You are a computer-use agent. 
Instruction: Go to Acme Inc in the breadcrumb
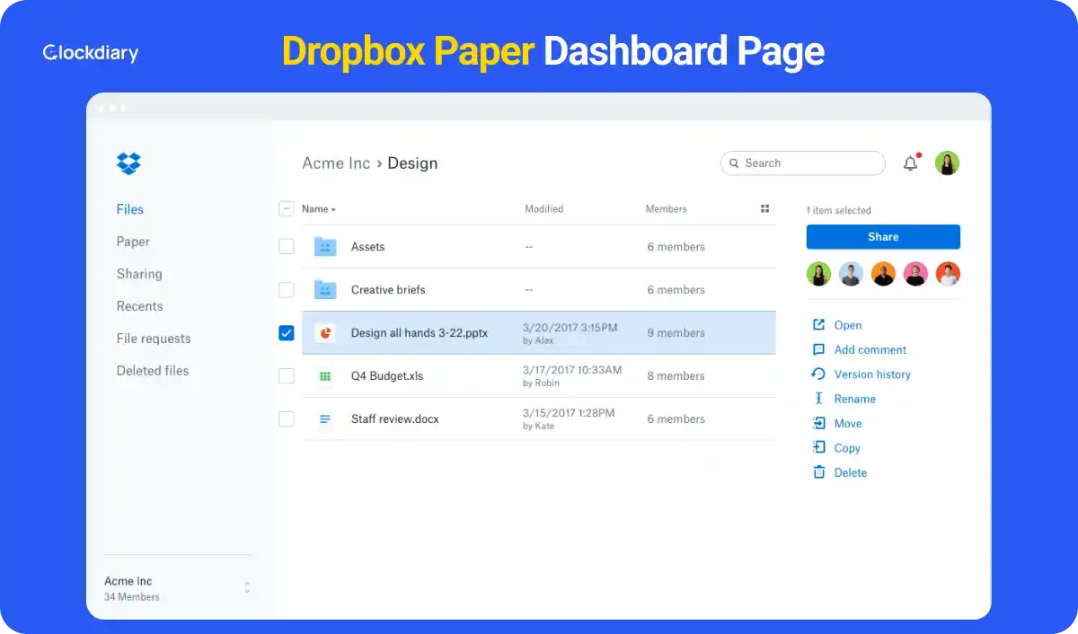click(x=336, y=163)
